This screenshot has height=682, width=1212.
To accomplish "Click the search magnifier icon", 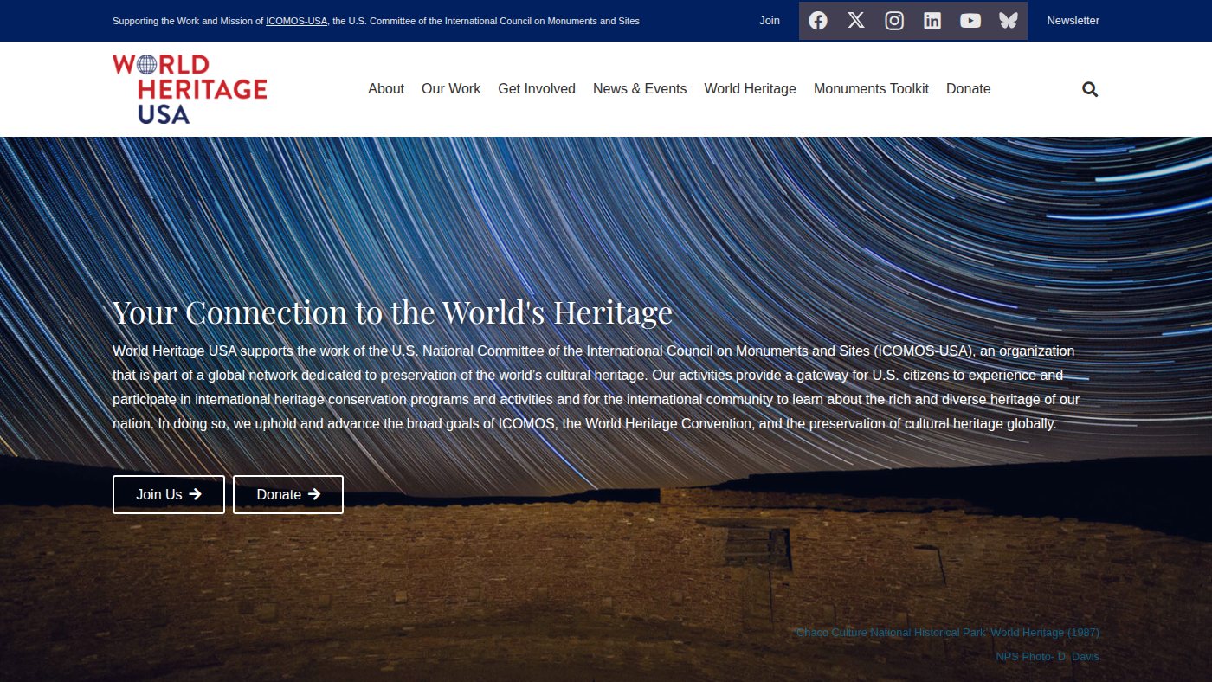I will [1090, 89].
